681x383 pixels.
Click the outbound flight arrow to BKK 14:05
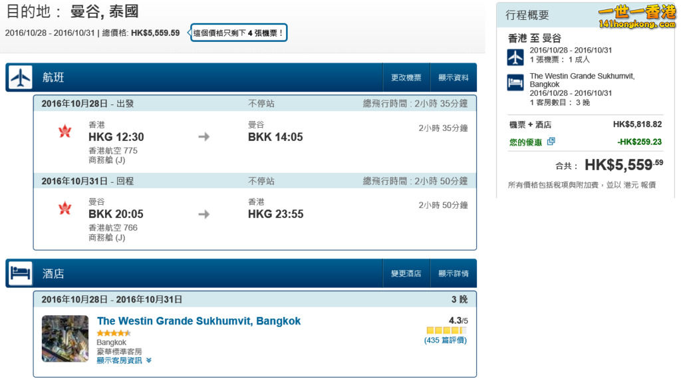click(204, 137)
